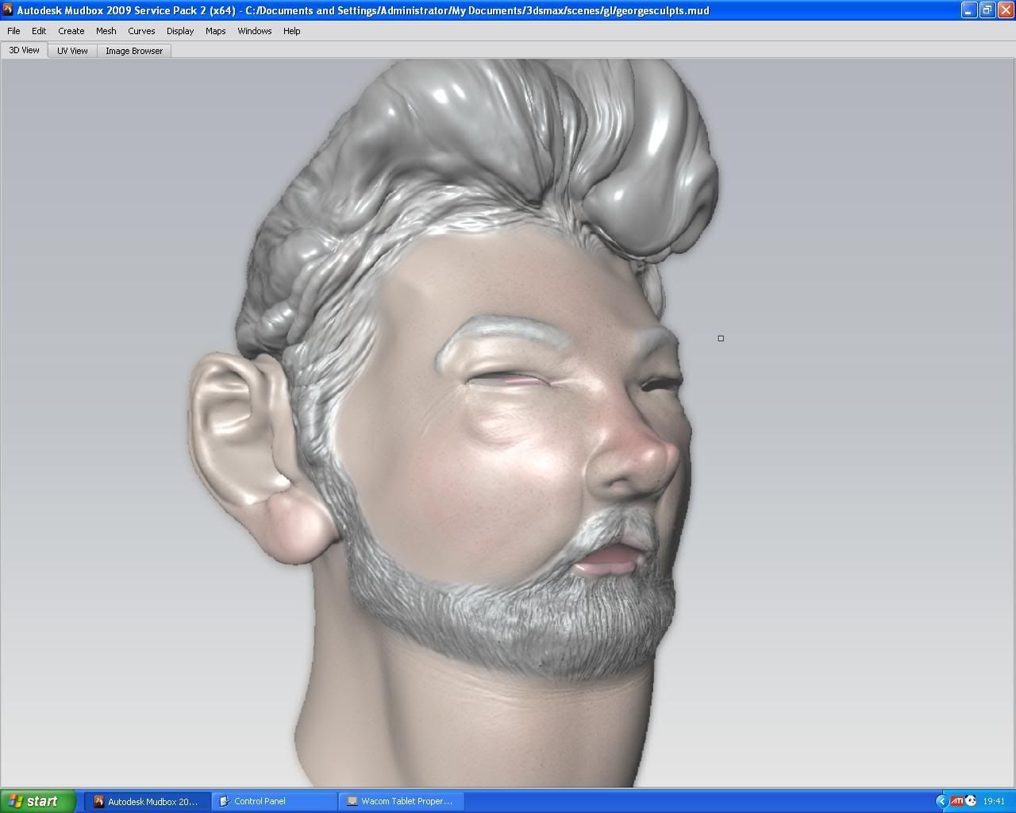Click the taskbar clock showing 19:41
Screen dimensions: 1016x813
[x=994, y=801]
